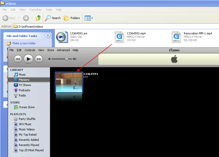Expand the Views dropdown arrow
Image resolution: width=219 pixels, height=157 pixels.
click(x=92, y=18)
